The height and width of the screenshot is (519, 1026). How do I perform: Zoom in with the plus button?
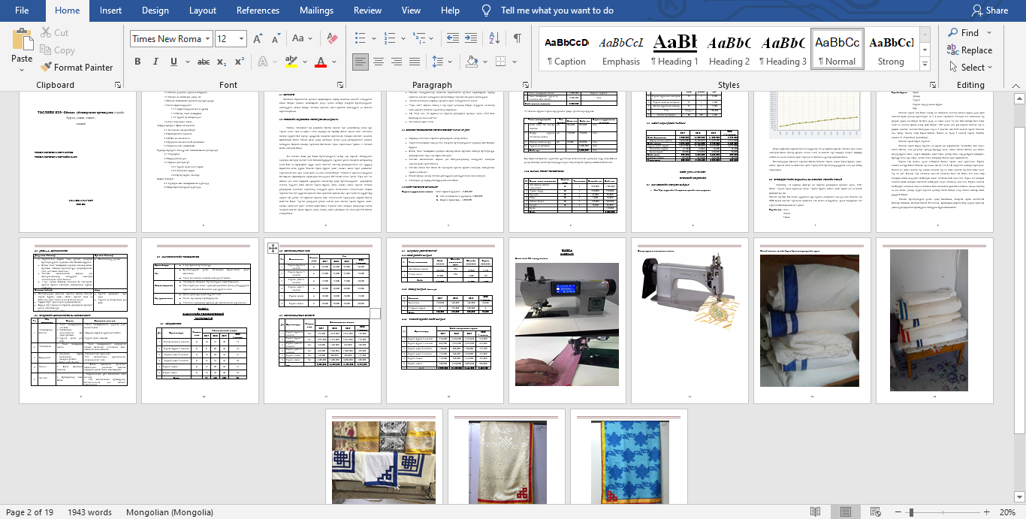tap(988, 511)
